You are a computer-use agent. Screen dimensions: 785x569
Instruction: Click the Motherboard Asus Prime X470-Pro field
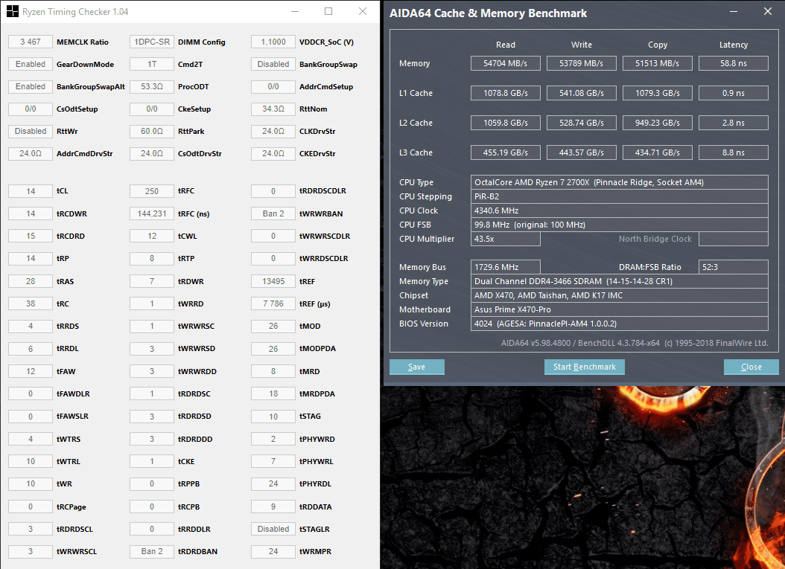coord(620,309)
